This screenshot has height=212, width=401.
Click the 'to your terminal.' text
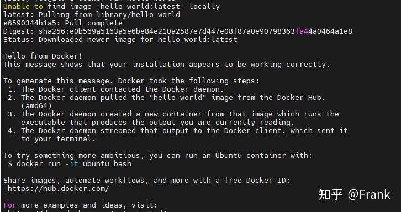(x=59, y=139)
